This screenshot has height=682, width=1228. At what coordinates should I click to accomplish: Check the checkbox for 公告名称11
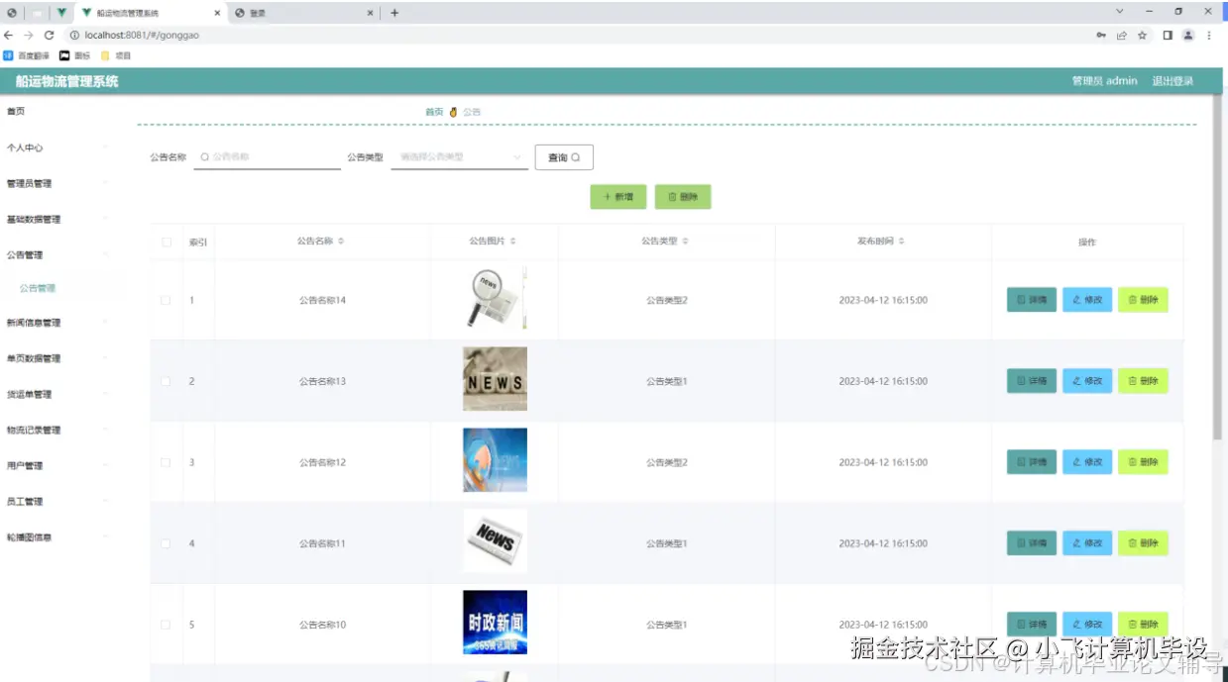(166, 542)
